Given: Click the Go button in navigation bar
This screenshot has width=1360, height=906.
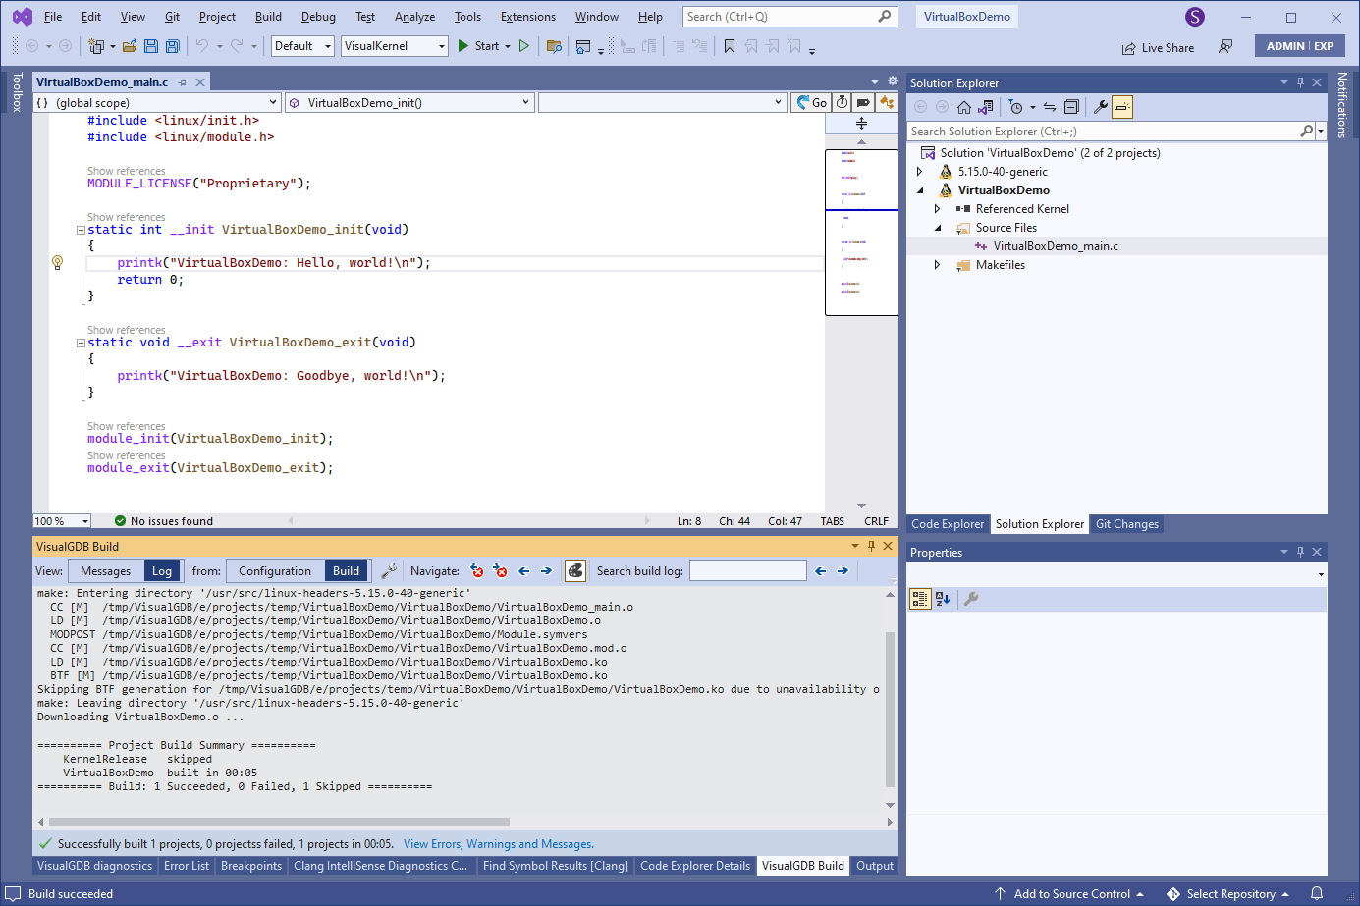Looking at the screenshot, I should click(x=811, y=102).
